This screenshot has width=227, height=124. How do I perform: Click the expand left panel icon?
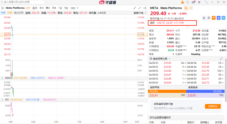tap(3, 8)
